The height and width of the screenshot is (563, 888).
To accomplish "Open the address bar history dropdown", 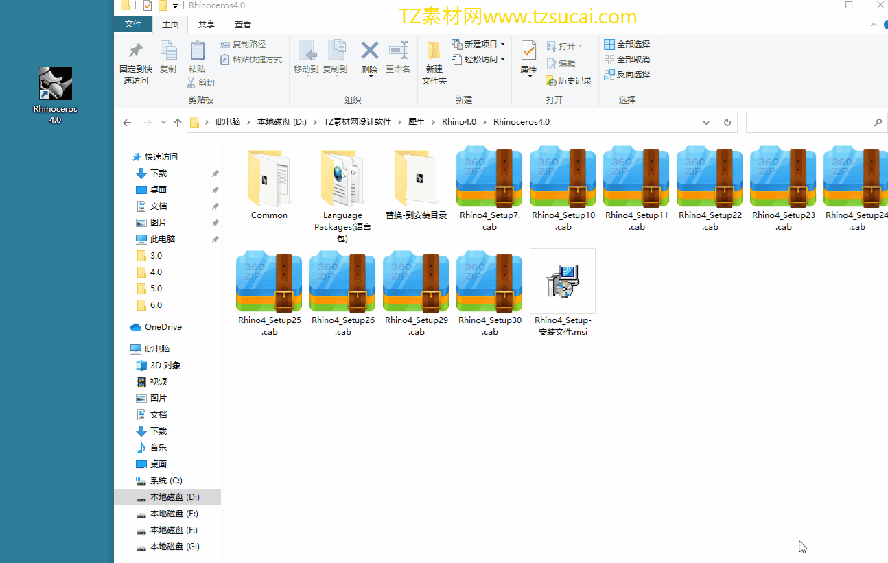I will coord(706,123).
